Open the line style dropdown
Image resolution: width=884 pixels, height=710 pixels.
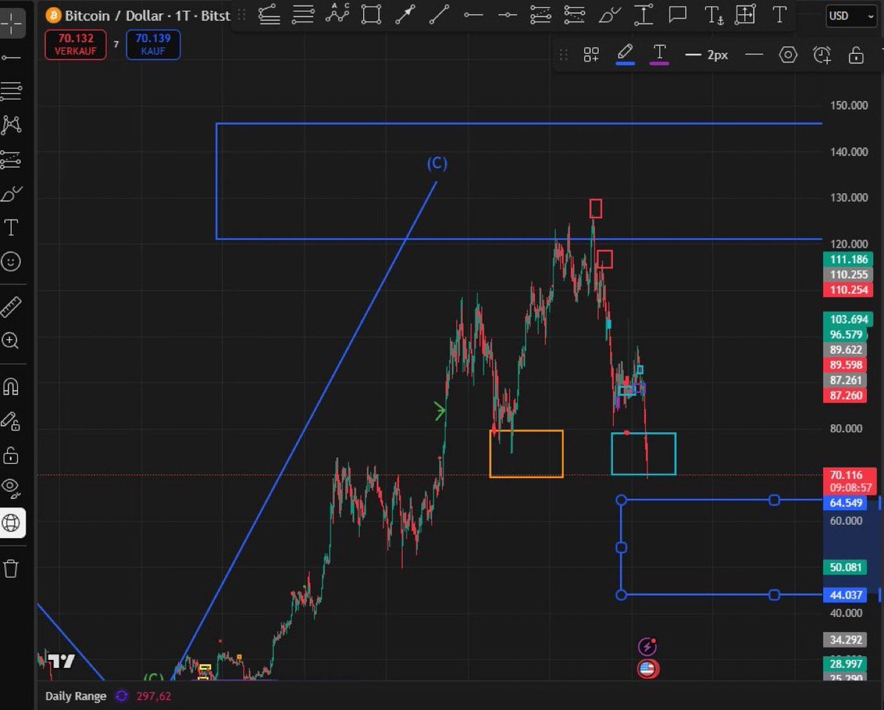point(753,55)
